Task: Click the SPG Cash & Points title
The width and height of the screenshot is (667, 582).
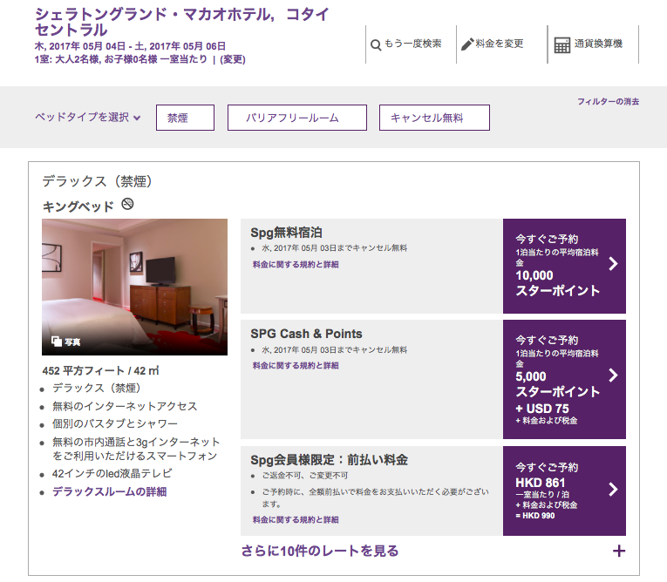Action: [x=306, y=334]
